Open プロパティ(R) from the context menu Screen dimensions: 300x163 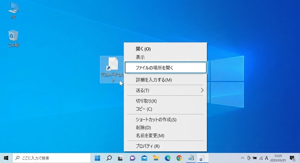(x=165, y=146)
